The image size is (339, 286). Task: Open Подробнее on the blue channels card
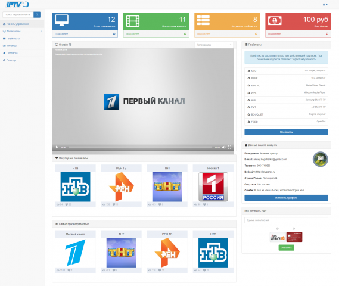coord(61,34)
